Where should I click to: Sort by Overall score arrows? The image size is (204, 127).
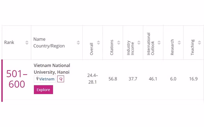[98, 43]
